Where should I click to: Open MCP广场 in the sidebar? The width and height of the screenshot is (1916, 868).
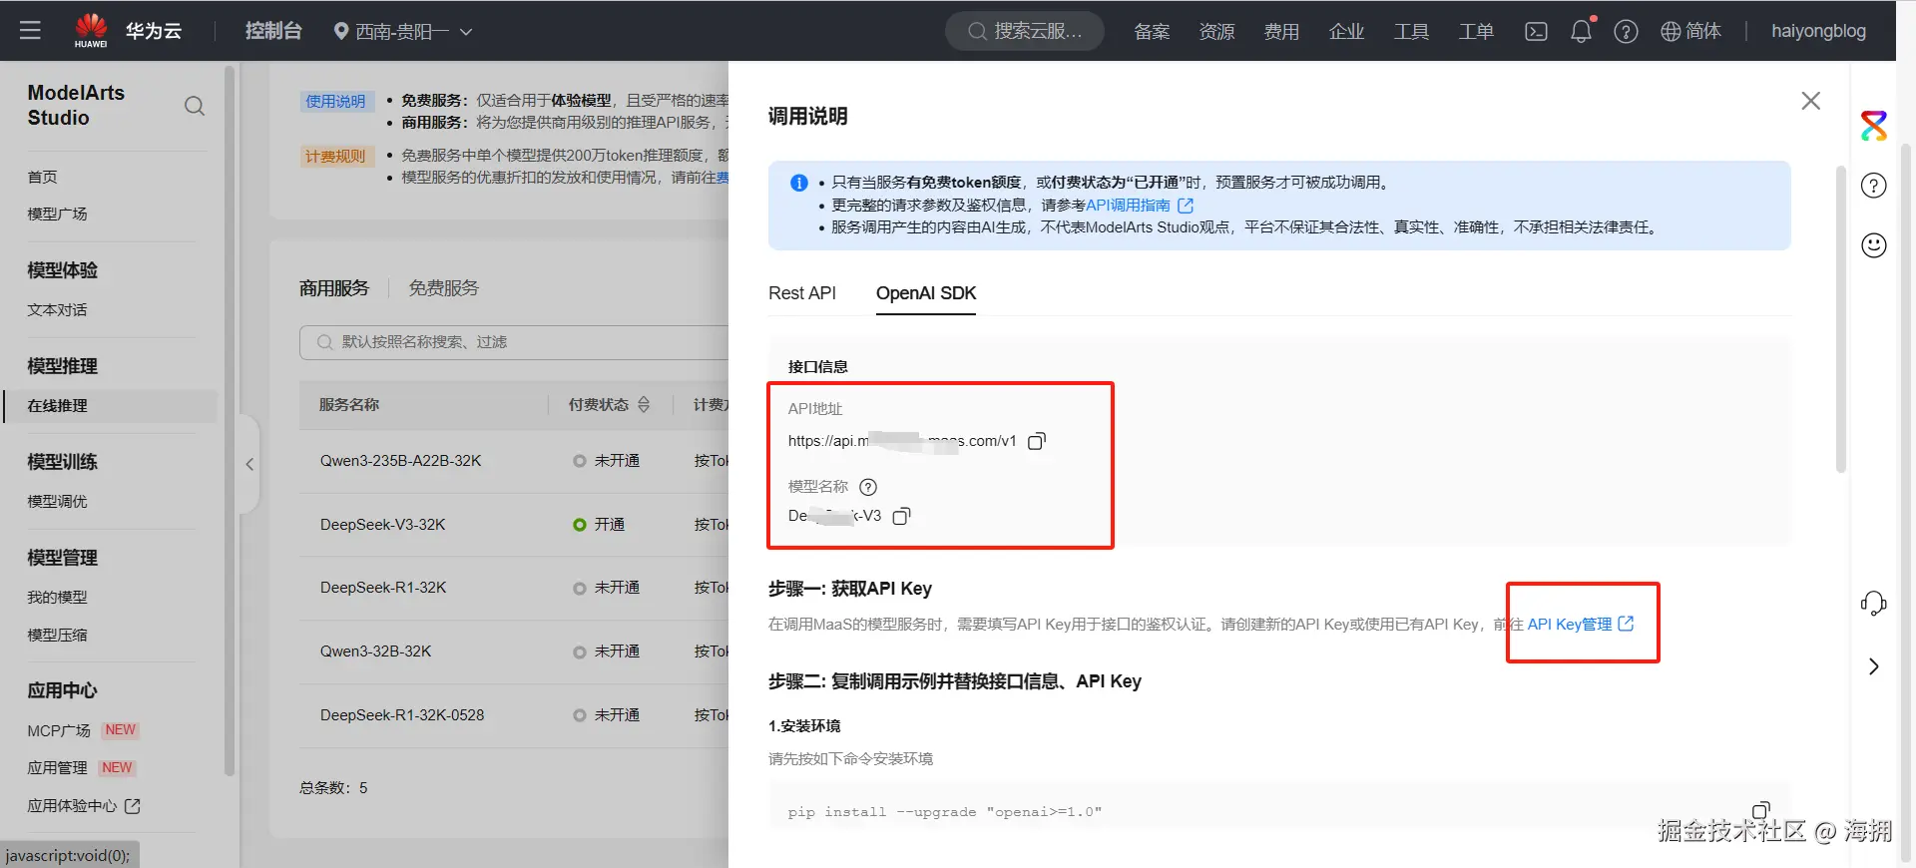[x=59, y=730]
